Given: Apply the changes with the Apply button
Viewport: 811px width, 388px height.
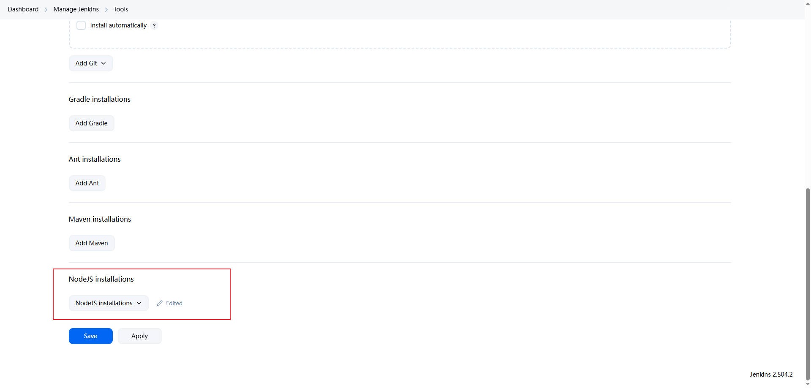Looking at the screenshot, I should click(139, 336).
